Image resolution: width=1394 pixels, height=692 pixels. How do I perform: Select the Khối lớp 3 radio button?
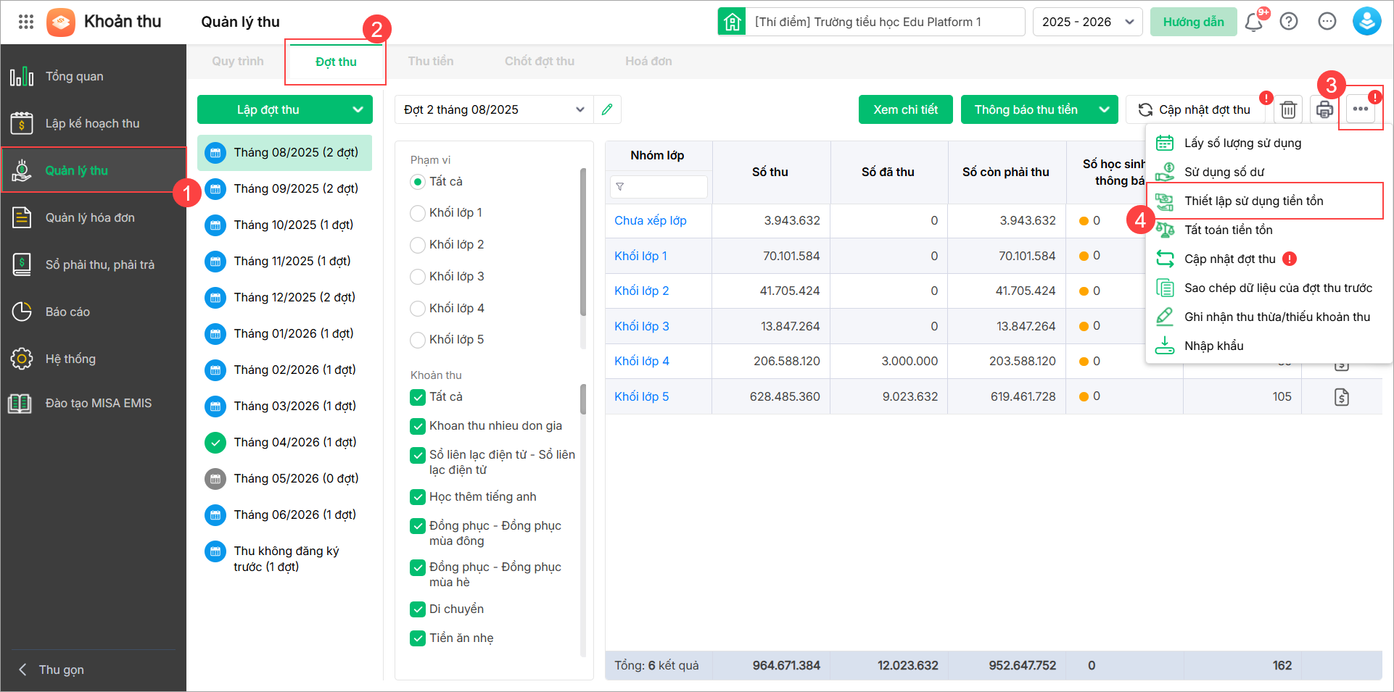(418, 277)
